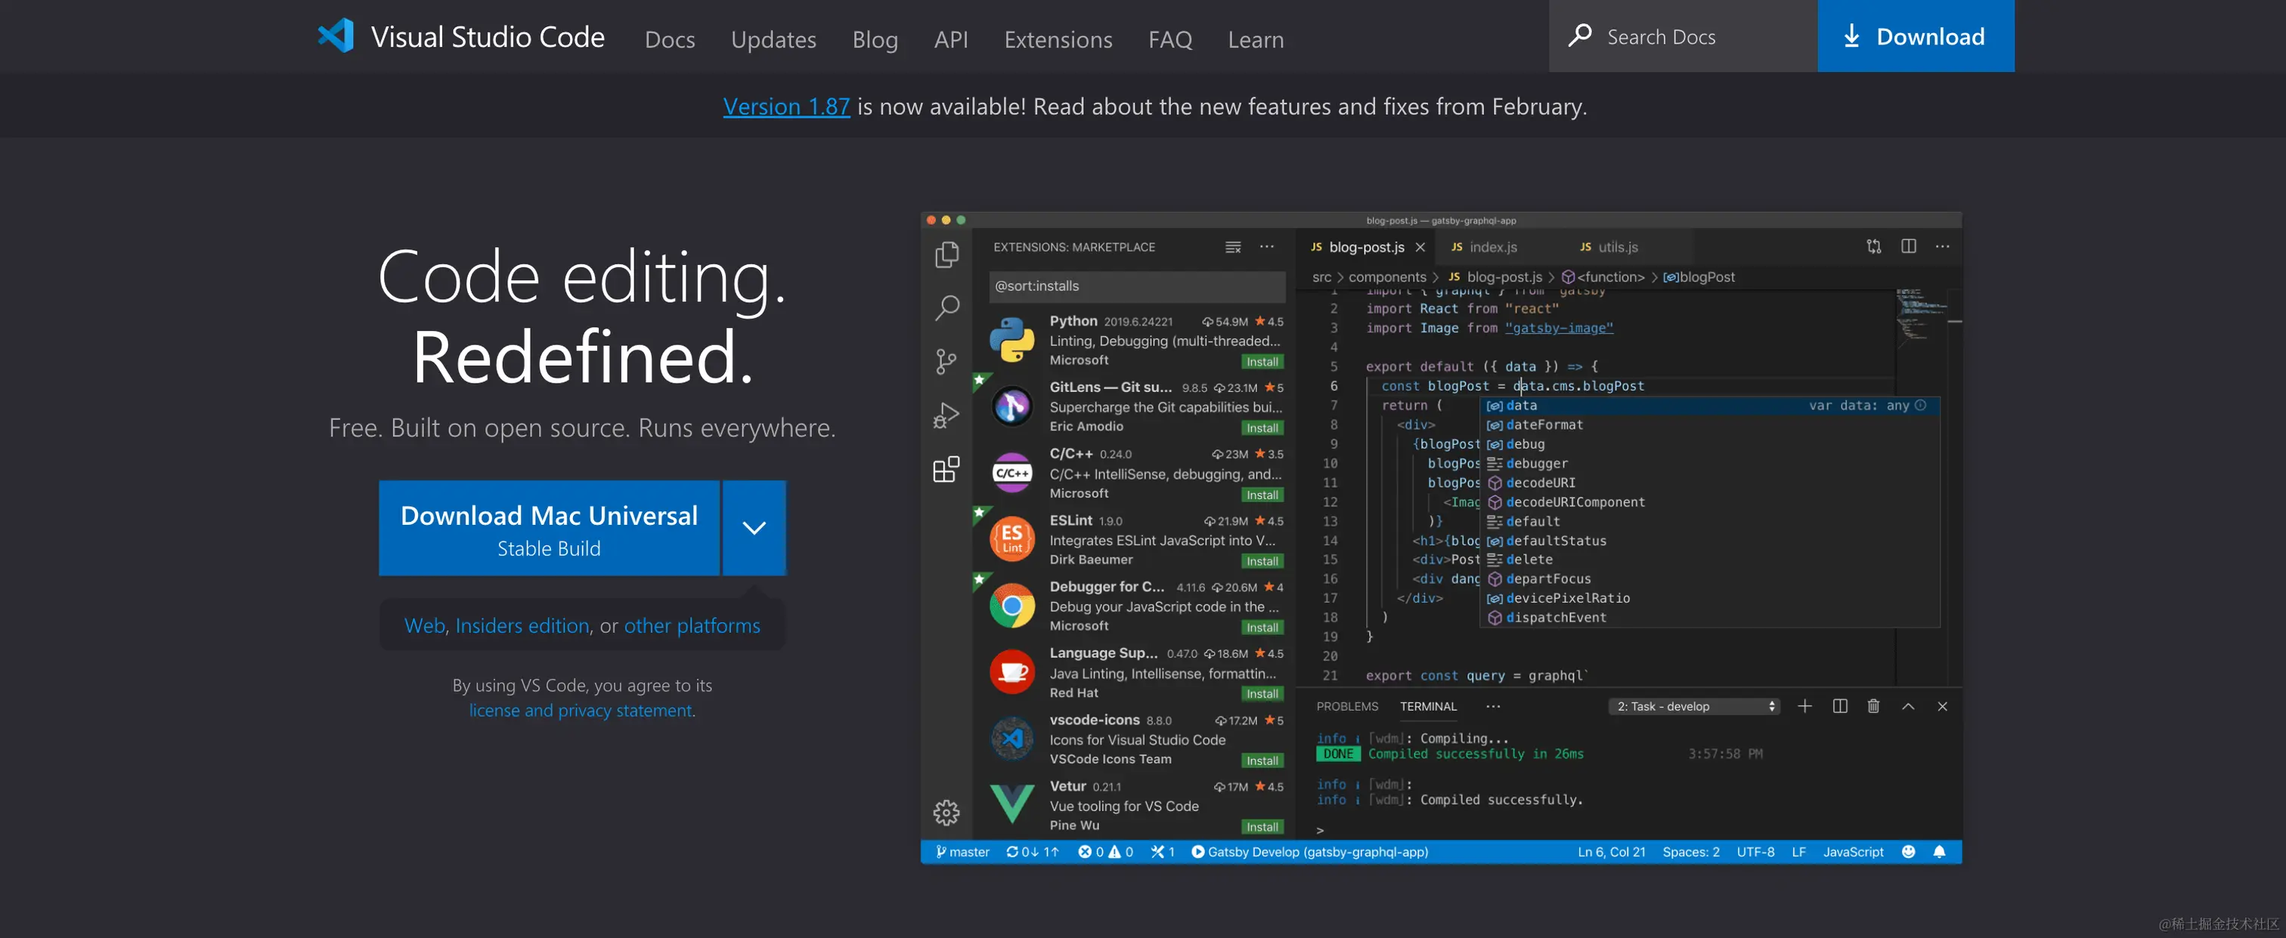Kill terminal with trash icon
2286x938 pixels.
coord(1873,707)
